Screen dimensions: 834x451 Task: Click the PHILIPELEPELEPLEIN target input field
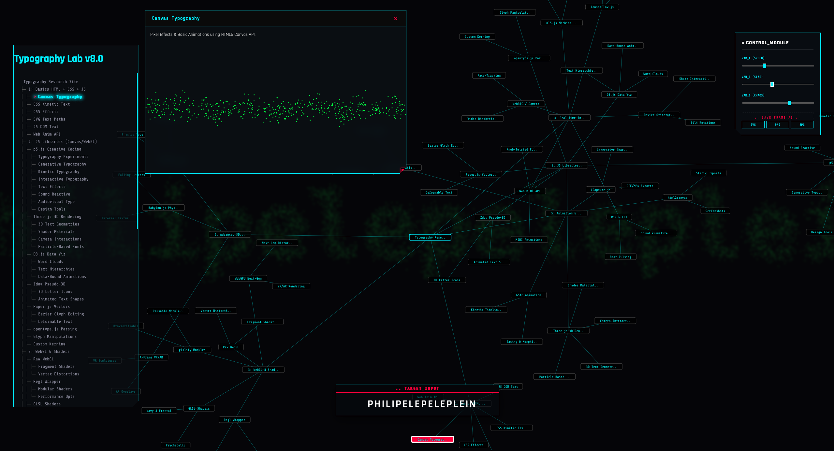tap(421, 404)
